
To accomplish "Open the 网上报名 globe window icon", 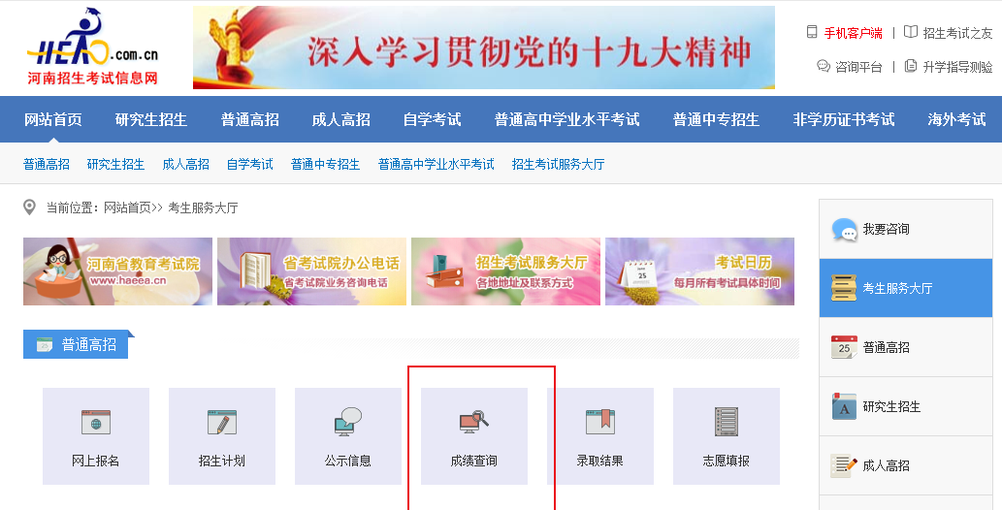I will [x=96, y=423].
